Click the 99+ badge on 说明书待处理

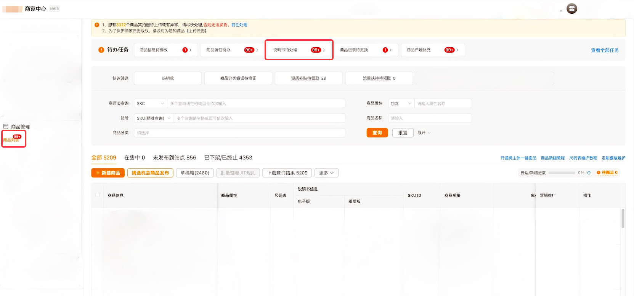(316, 50)
